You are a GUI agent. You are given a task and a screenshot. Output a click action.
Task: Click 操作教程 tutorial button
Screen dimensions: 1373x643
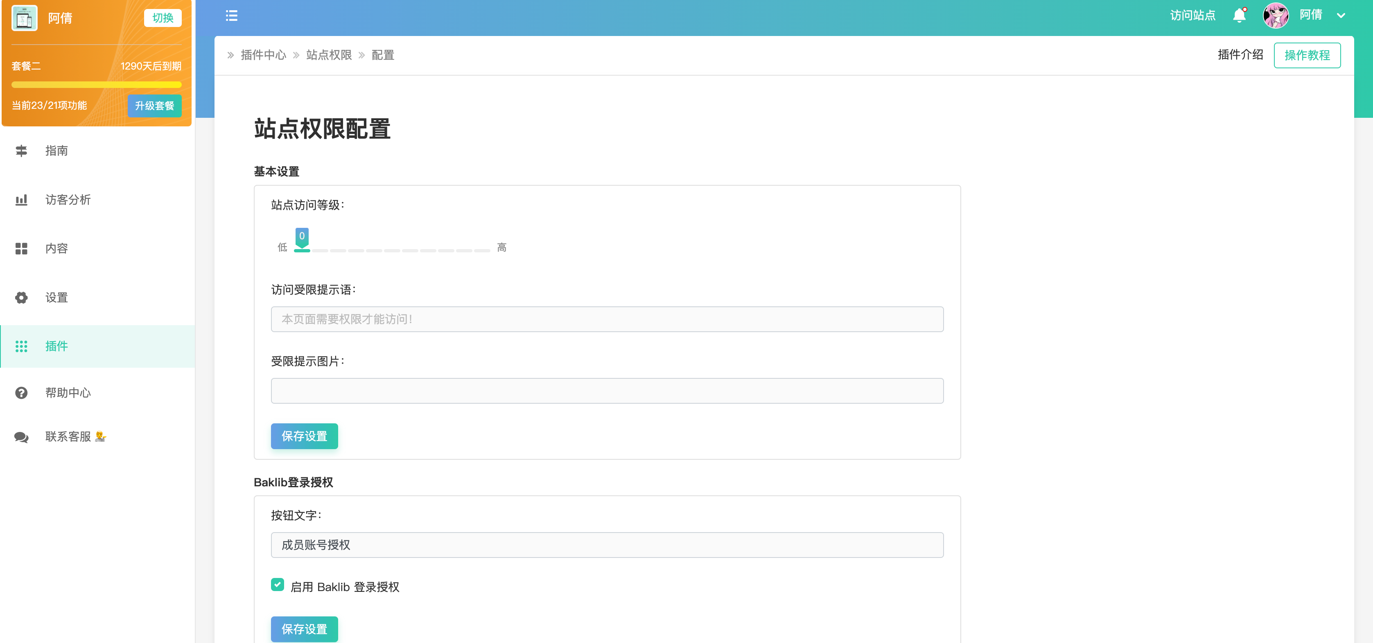pyautogui.click(x=1307, y=55)
